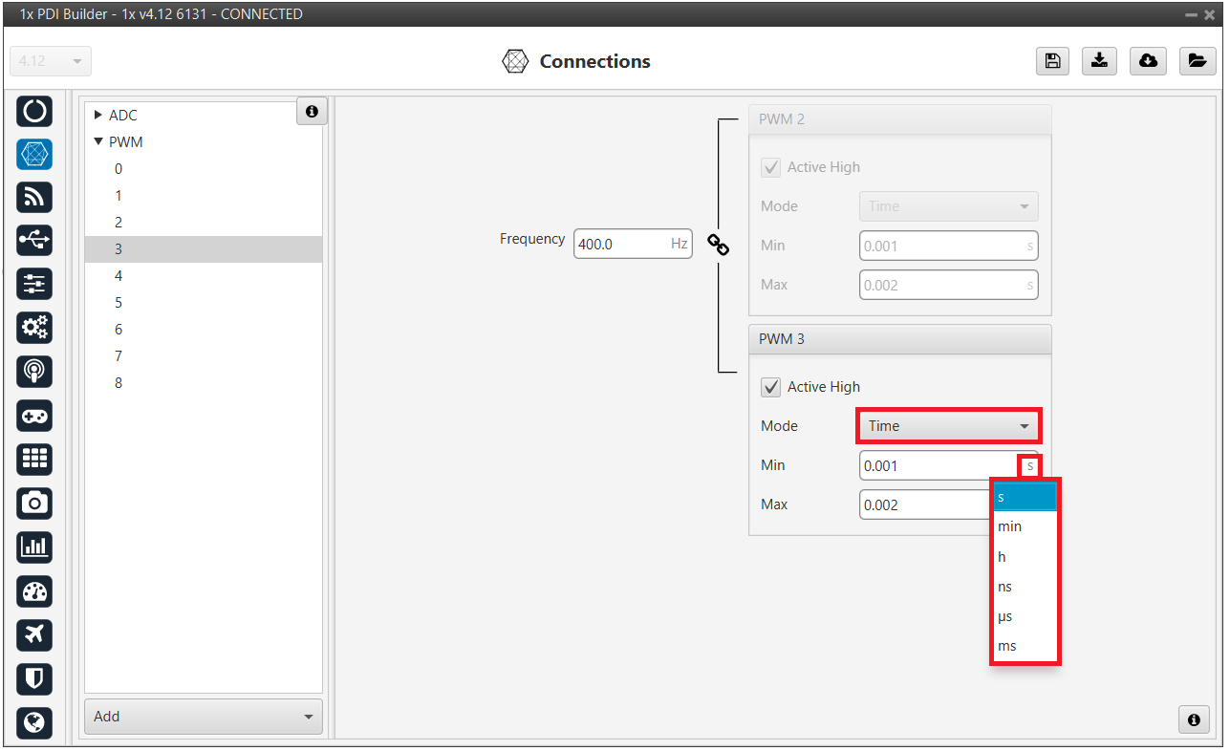Open the gamepad sidebar icon
The height and width of the screenshot is (751, 1230).
click(x=34, y=416)
